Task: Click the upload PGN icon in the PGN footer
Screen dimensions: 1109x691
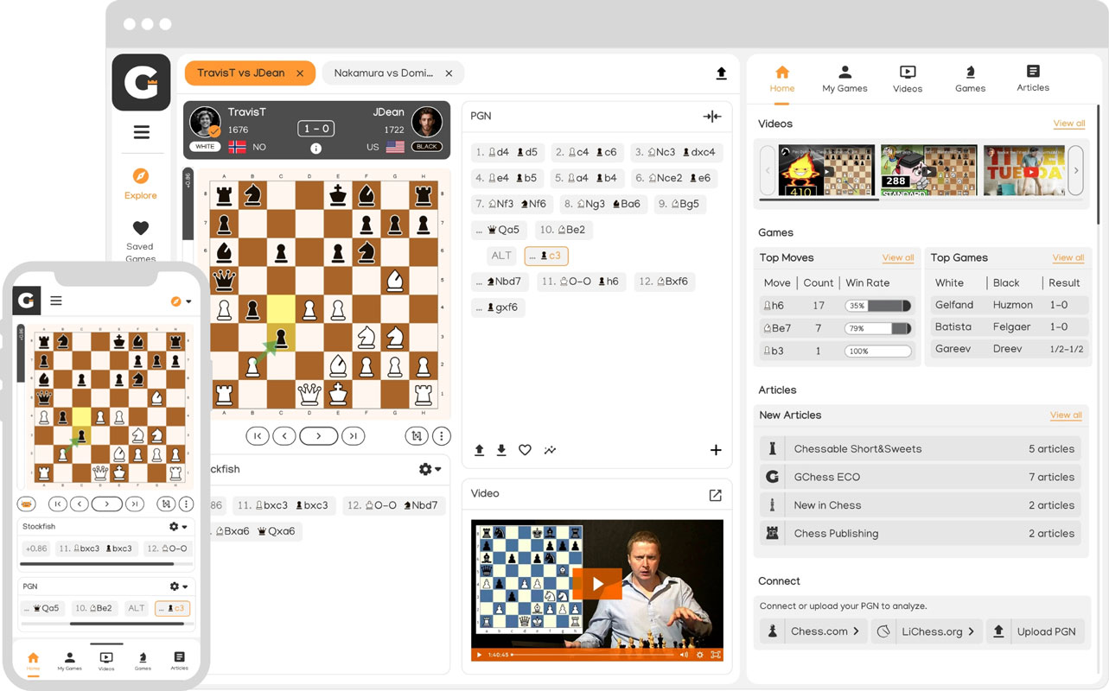Action: (479, 450)
